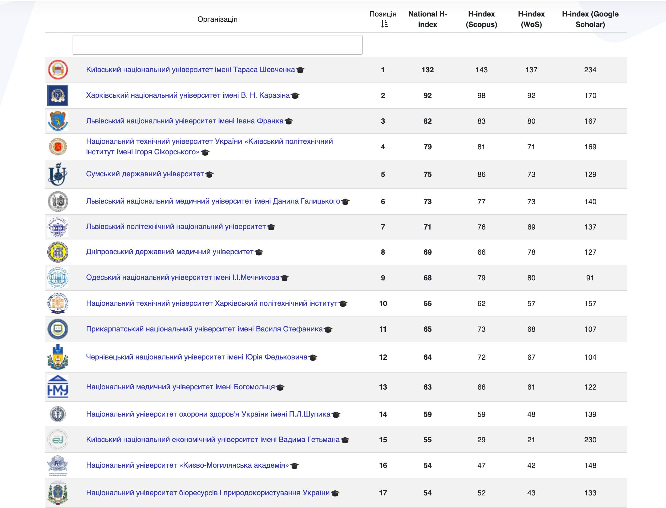Click the H-index (WoS) column header
The image size is (666, 508).
point(531,19)
